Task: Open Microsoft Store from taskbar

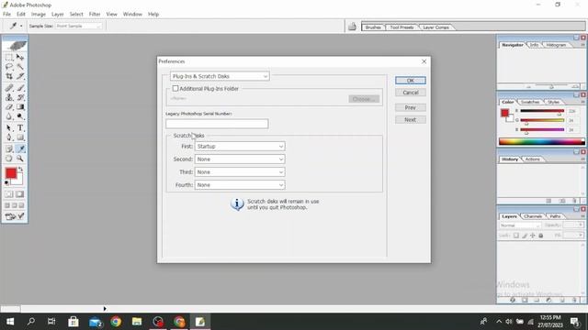Action: click(73, 322)
